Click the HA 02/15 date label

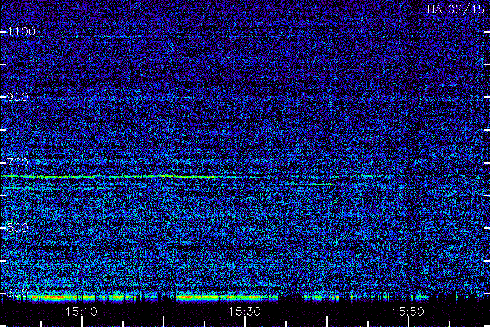[456, 9]
